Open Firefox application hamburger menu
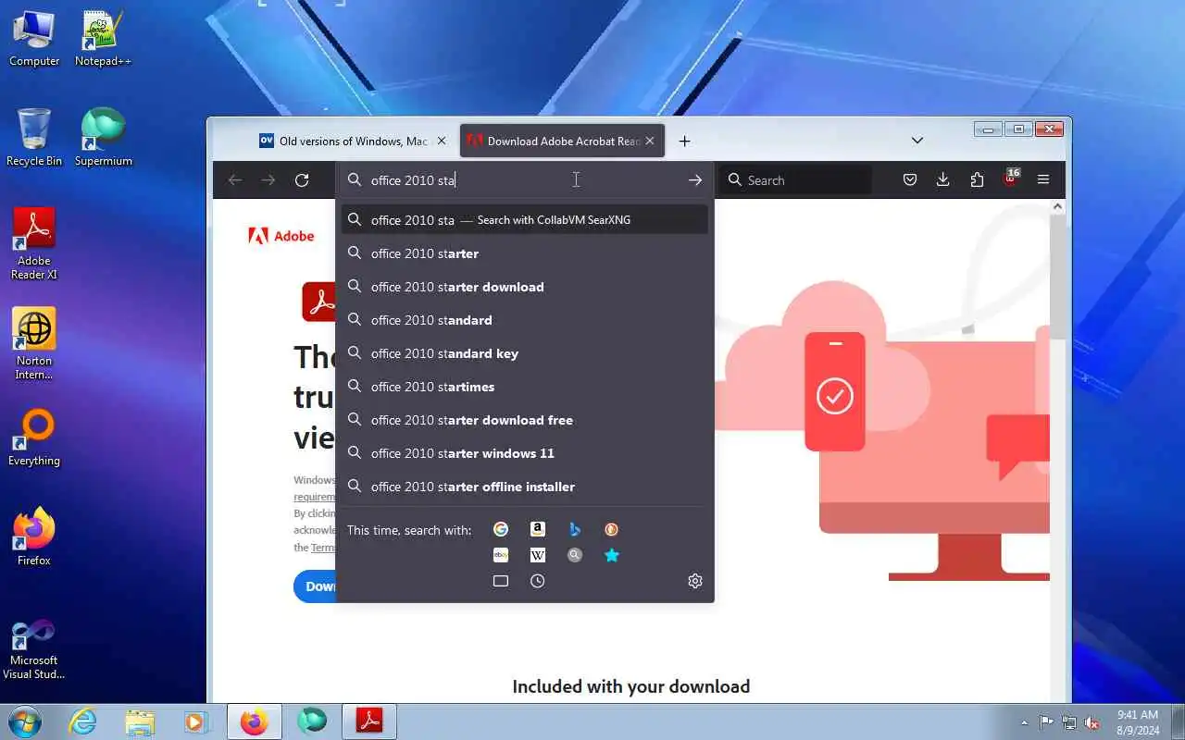Image resolution: width=1185 pixels, height=740 pixels. (x=1043, y=180)
